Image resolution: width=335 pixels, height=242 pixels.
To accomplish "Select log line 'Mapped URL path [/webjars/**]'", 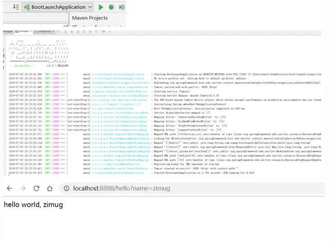I will (x=165, y=156).
